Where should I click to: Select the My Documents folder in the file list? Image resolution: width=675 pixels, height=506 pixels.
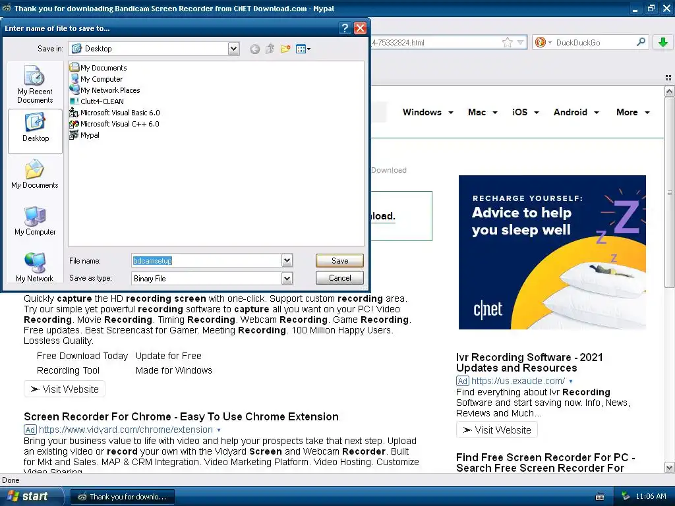click(x=99, y=68)
